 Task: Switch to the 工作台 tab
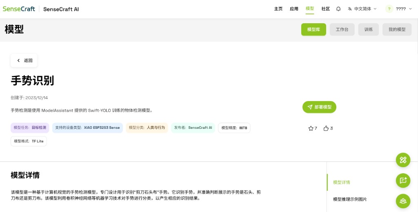point(342,29)
